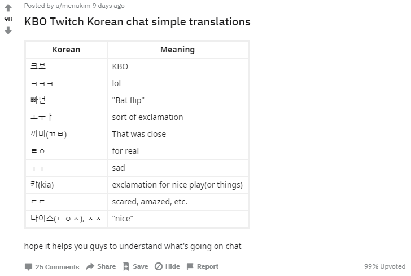Click the Save bookmark icon
Viewport: 411px width, 276px height.
[126, 267]
